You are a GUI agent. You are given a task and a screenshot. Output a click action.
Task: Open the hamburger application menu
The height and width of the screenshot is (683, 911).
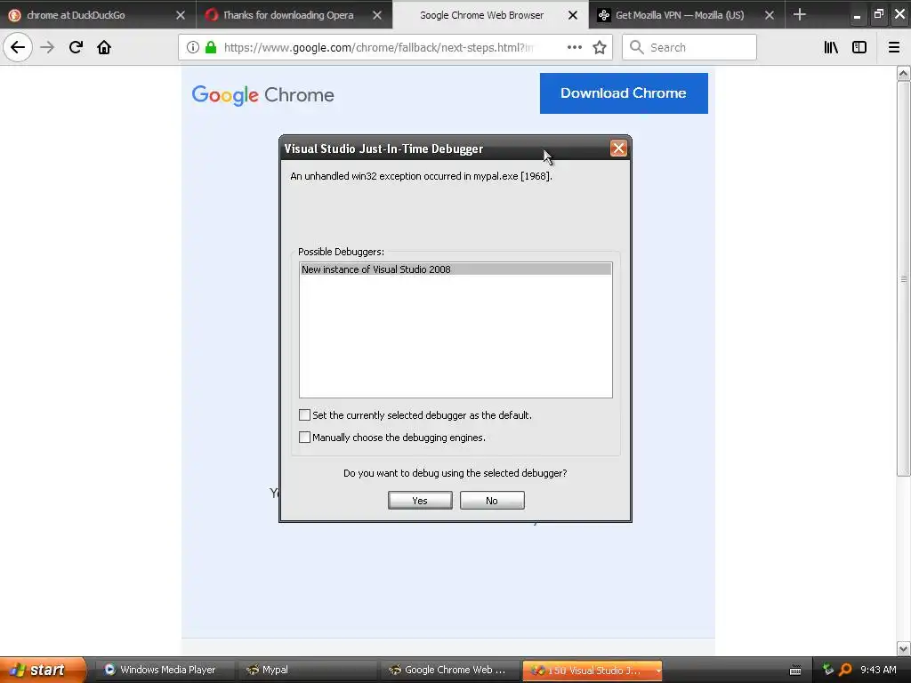click(894, 47)
